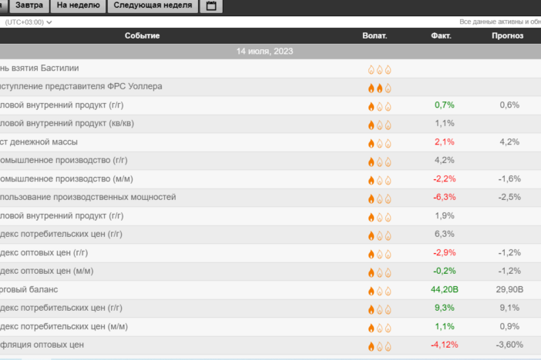Screen dimensions: 541x360
Task: Click volatility flames in the 4,2% производство row
Action: (x=379, y=162)
